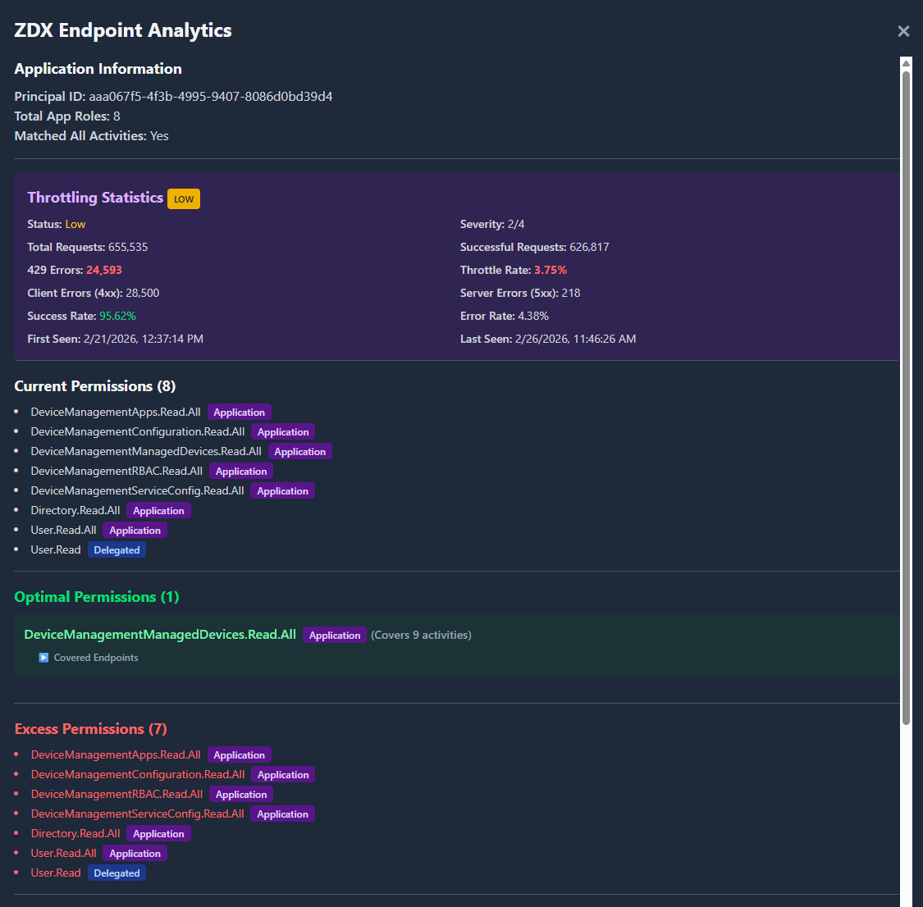This screenshot has width=923, height=907.
Task: Click Application badge beside DeviceManagementRBAC.Read.All in Excess Permissions
Action: tap(241, 795)
